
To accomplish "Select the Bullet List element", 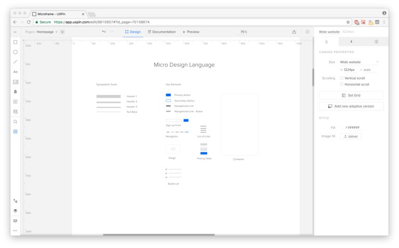I will pyautogui.click(x=174, y=173).
